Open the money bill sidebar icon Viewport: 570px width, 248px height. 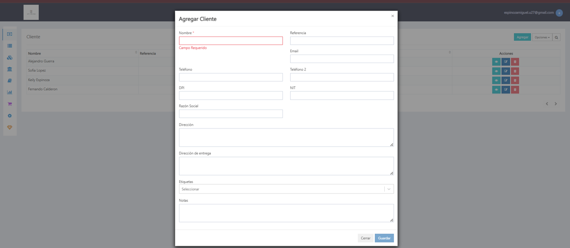coord(9,34)
